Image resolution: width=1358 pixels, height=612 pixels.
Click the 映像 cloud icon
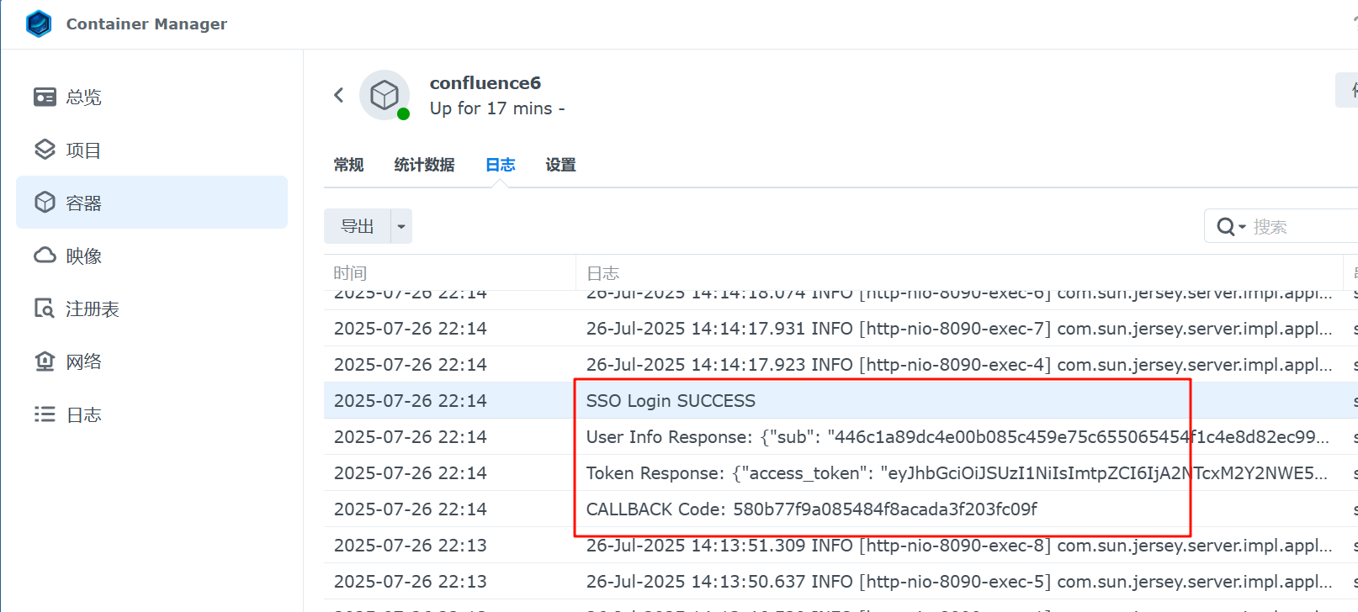45,256
